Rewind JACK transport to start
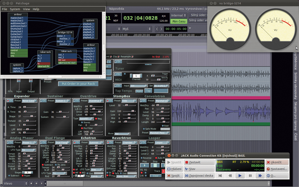Image resolution: width=299 pixels, height=187 pixels. pyautogui.click(x=220, y=175)
